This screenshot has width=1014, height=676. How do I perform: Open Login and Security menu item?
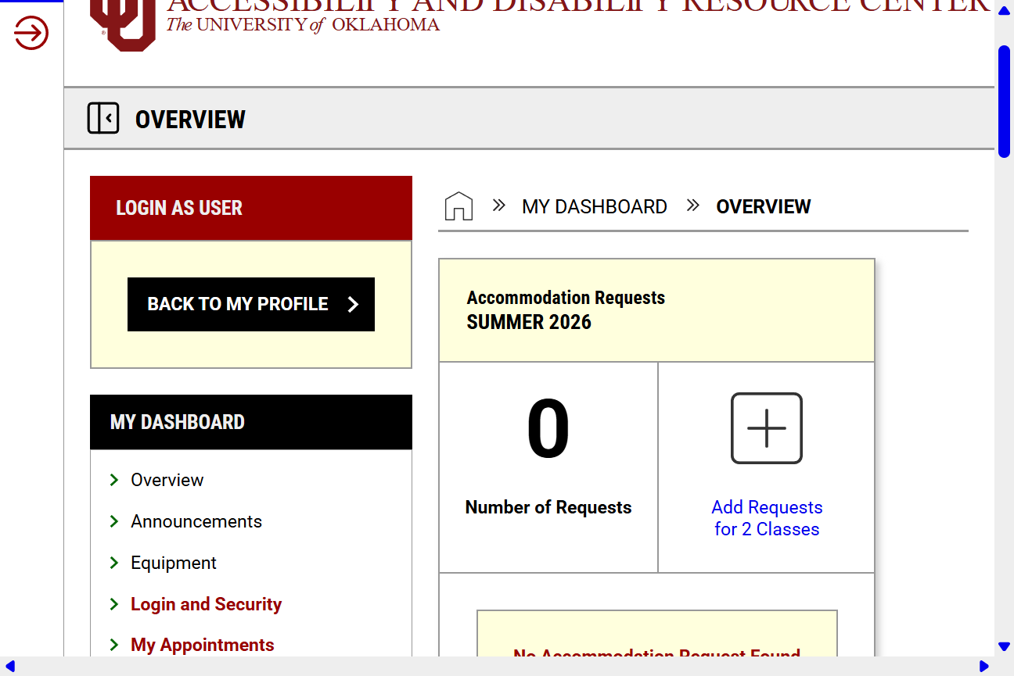(x=206, y=604)
